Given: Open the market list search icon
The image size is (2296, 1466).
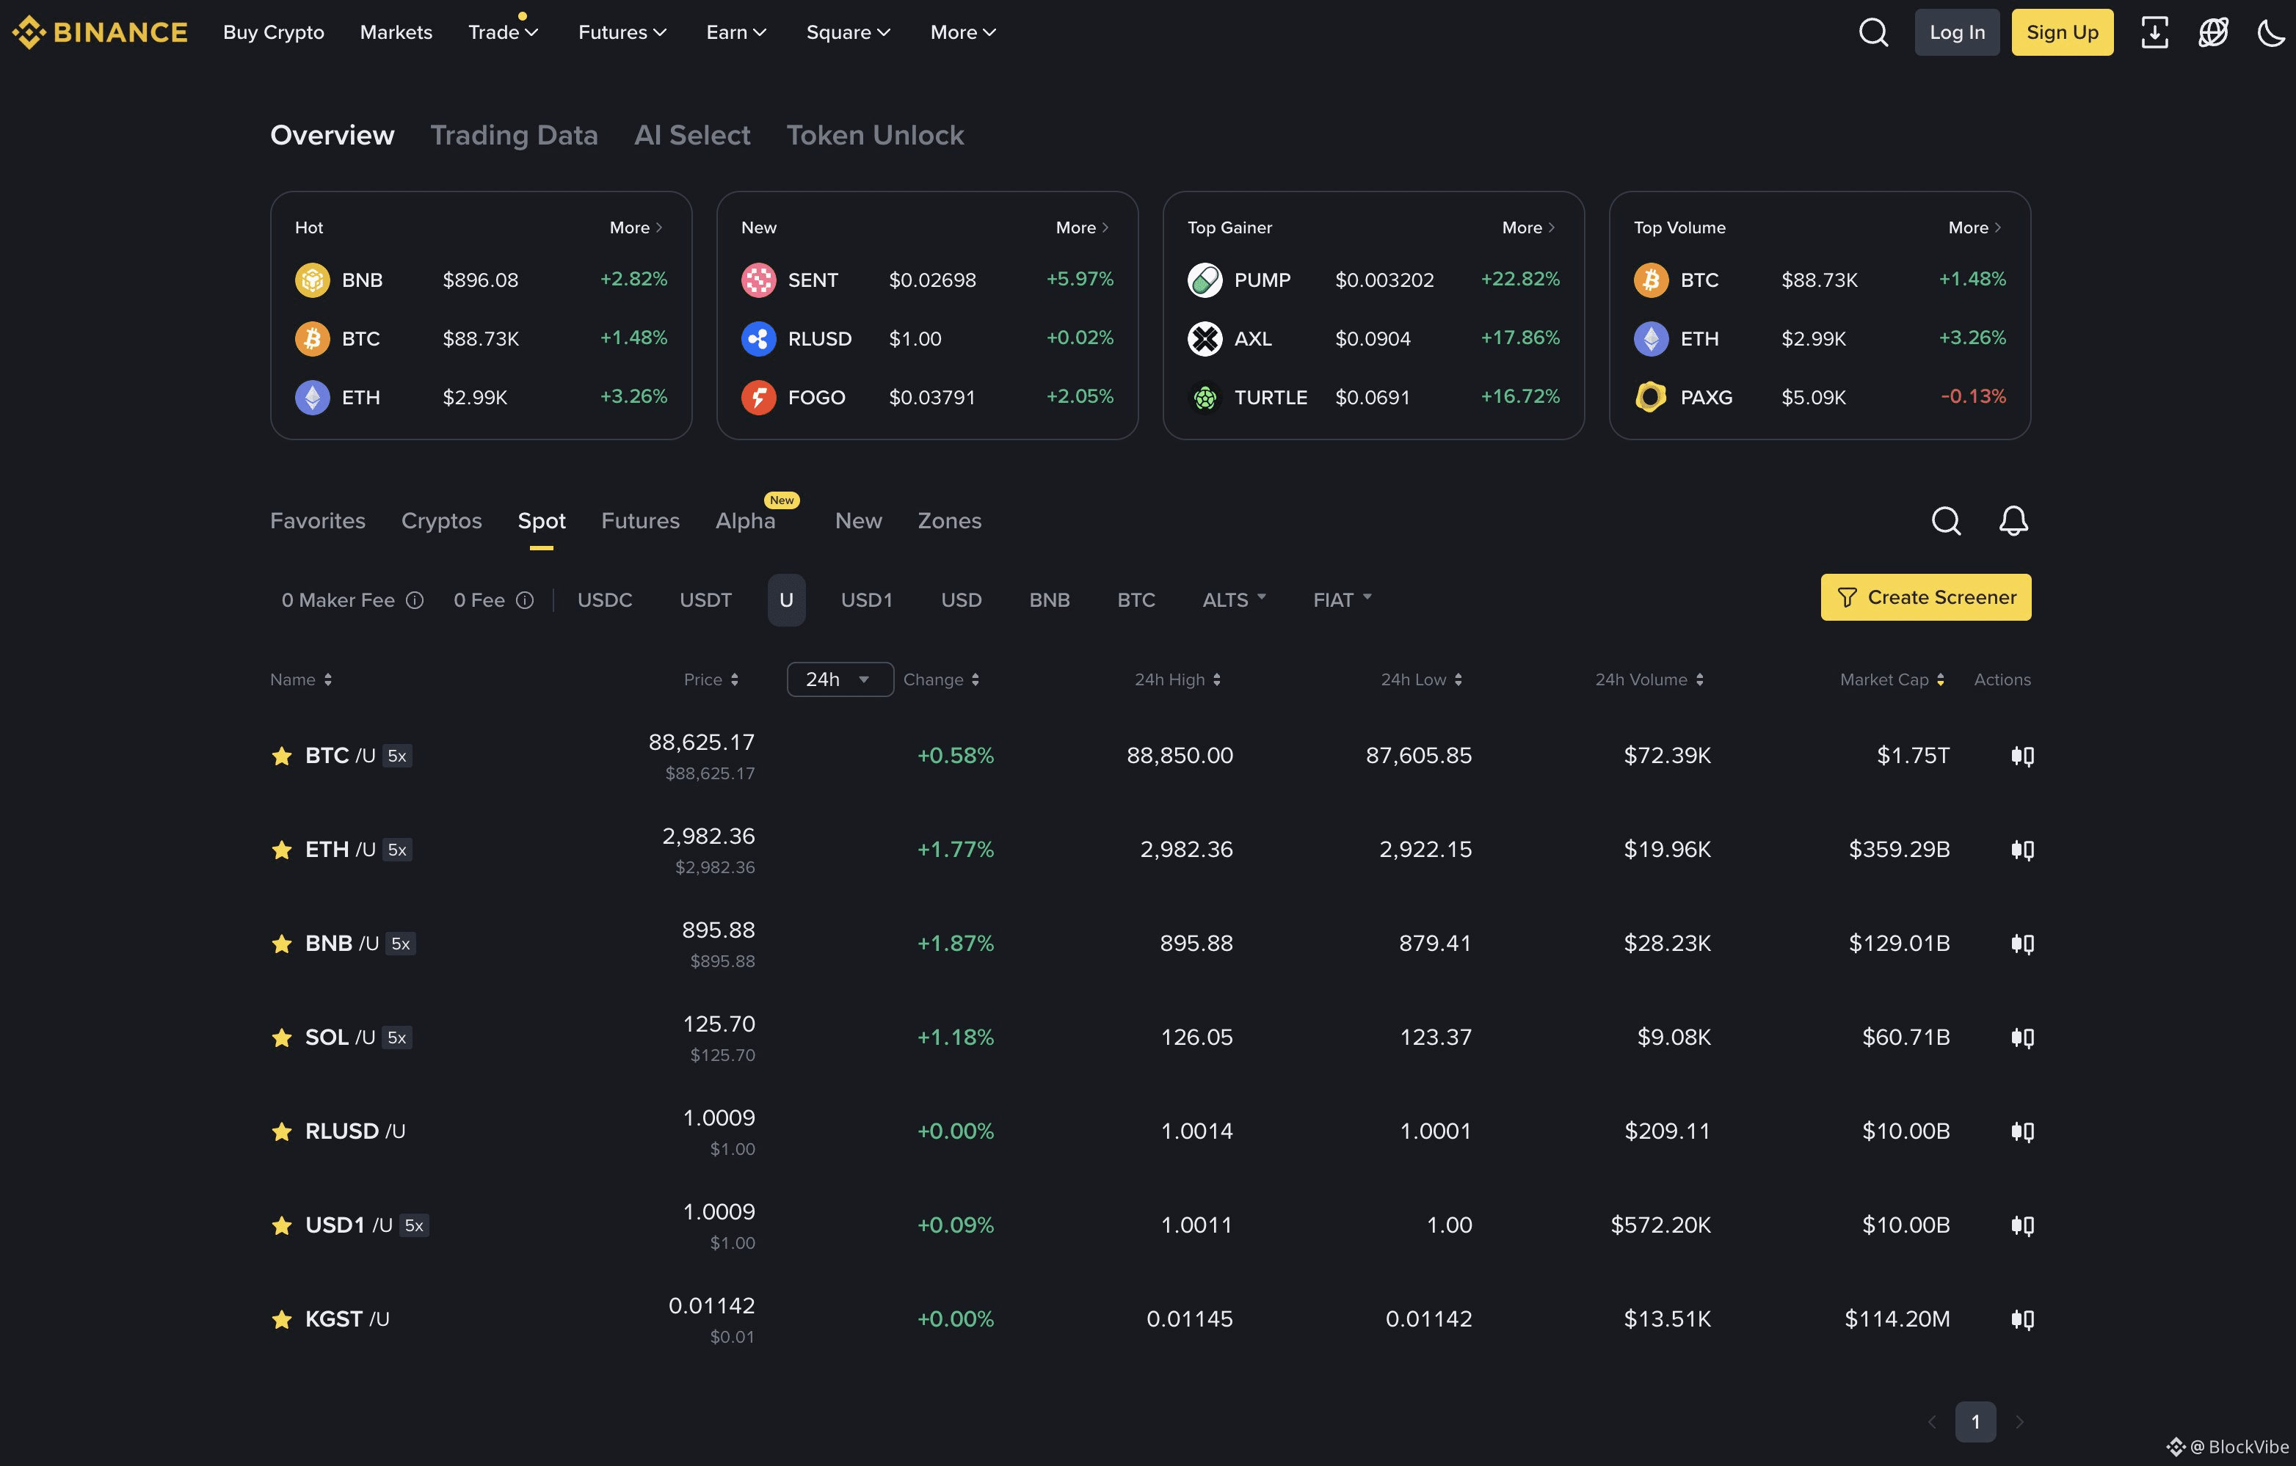Looking at the screenshot, I should tap(1945, 520).
